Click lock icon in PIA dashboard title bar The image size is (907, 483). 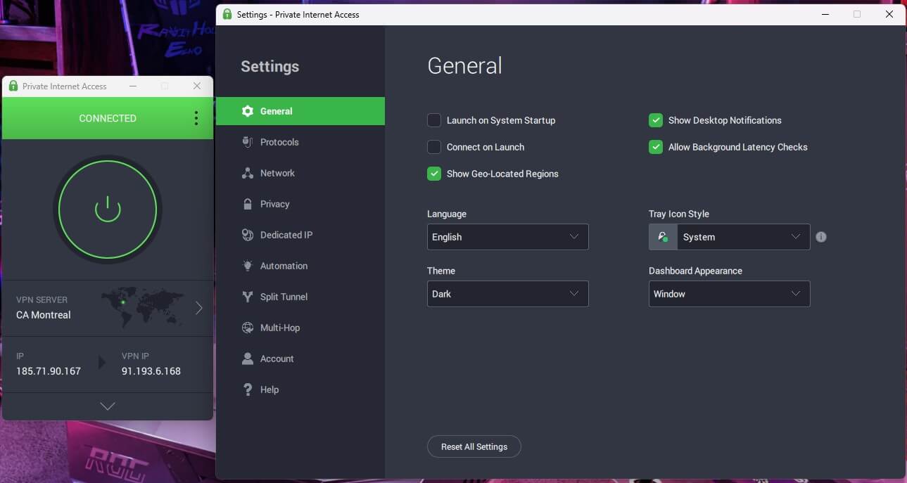click(x=13, y=86)
